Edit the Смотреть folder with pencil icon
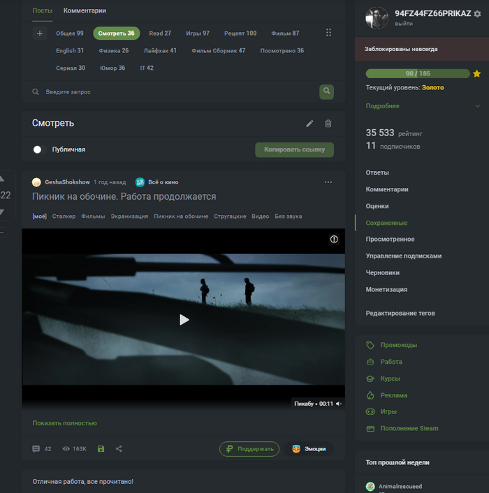This screenshot has height=493, width=489. [x=309, y=124]
